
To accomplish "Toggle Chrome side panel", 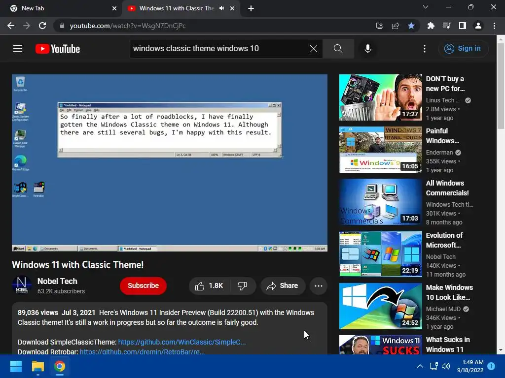I will pyautogui.click(x=463, y=26).
